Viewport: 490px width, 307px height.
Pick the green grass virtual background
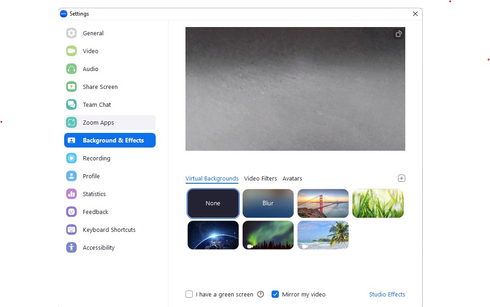(378, 203)
